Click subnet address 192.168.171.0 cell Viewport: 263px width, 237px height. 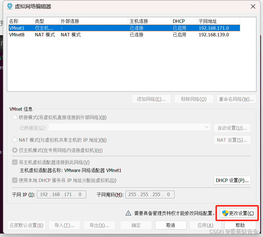pos(214,28)
